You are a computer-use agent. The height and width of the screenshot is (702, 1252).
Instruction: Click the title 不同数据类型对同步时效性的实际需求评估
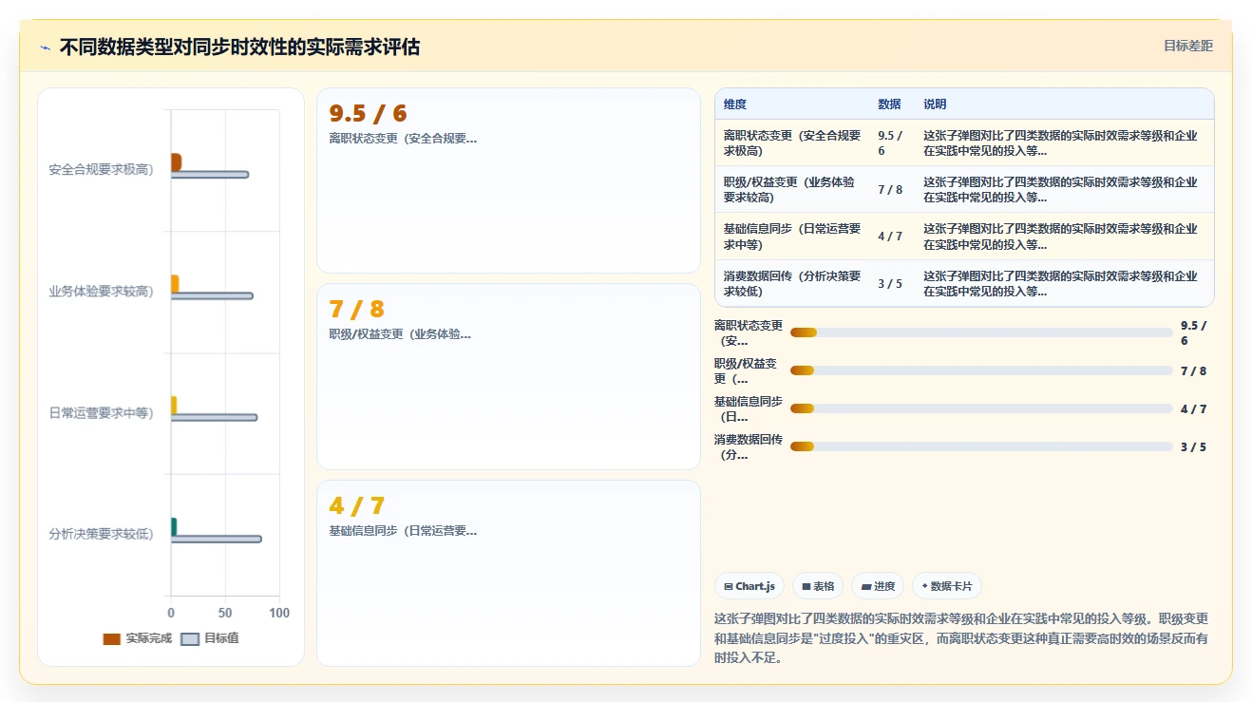tap(239, 47)
